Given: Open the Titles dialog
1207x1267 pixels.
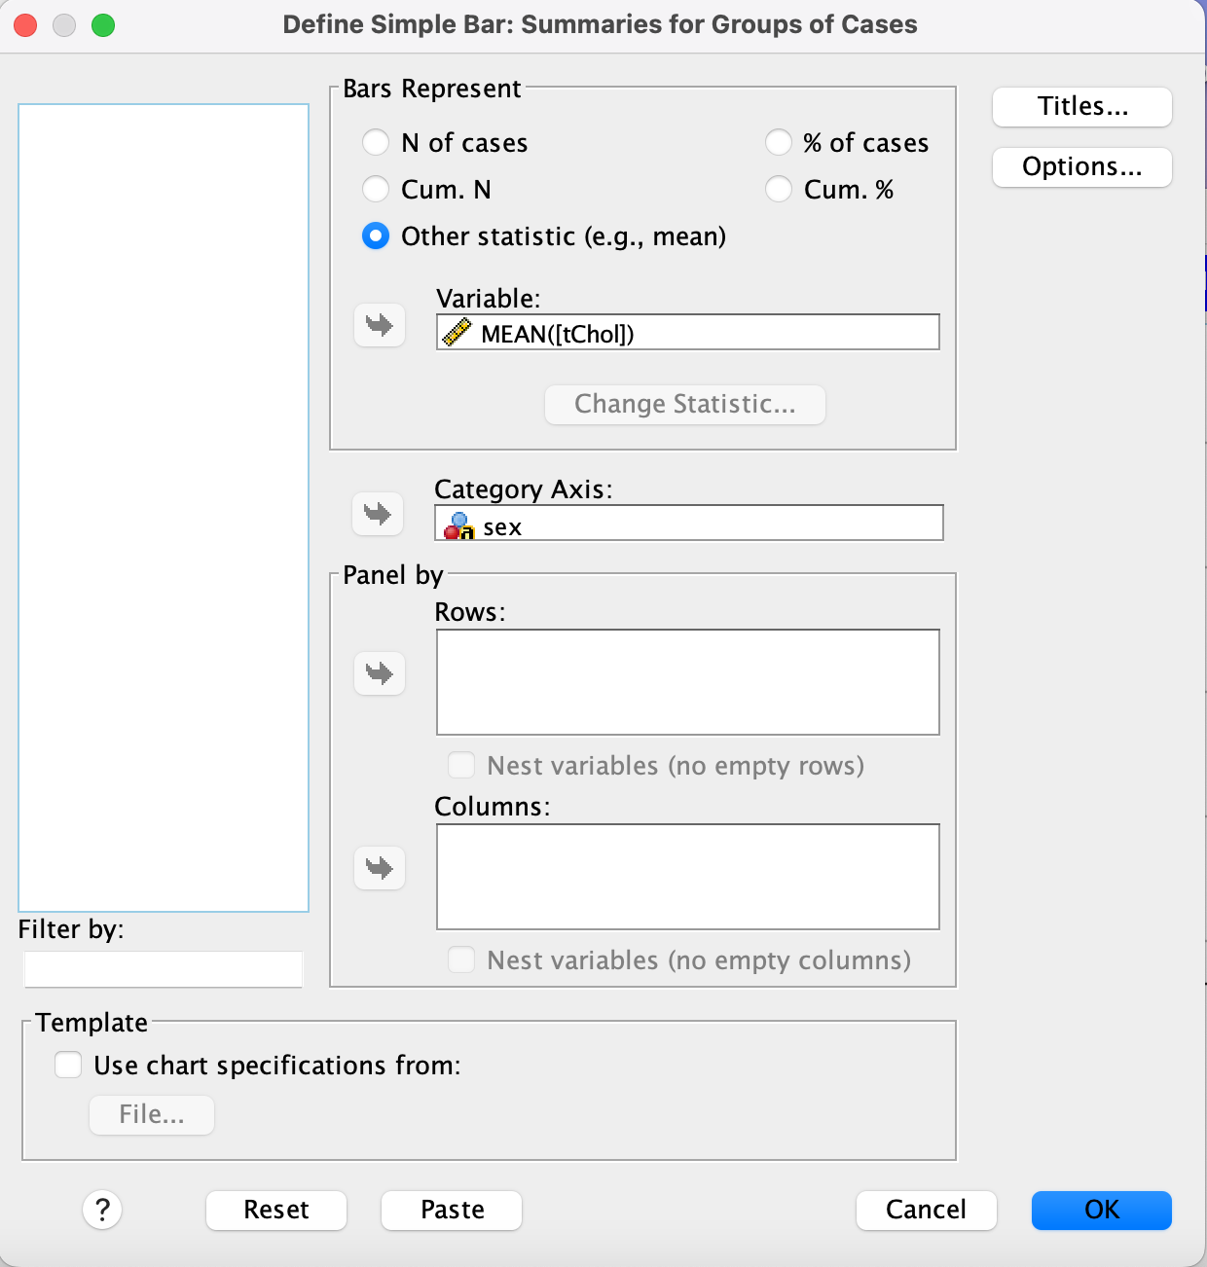Looking at the screenshot, I should (1081, 107).
